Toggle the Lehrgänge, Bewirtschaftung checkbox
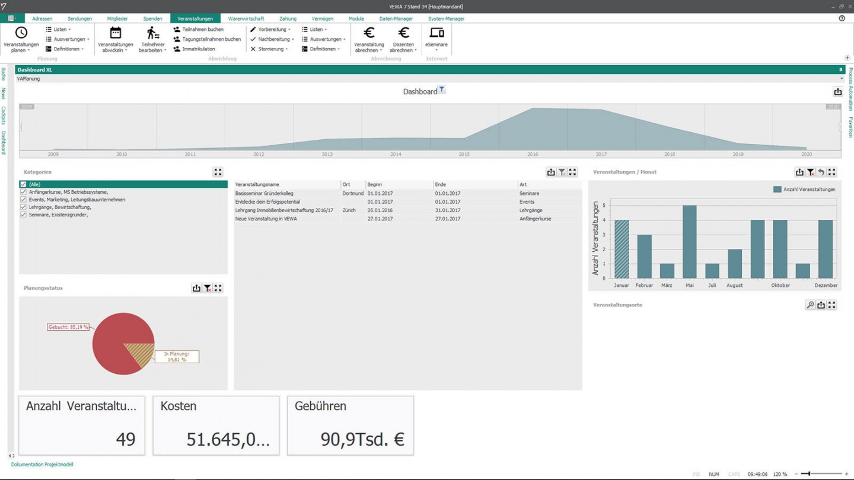This screenshot has width=854, height=480. tap(24, 207)
